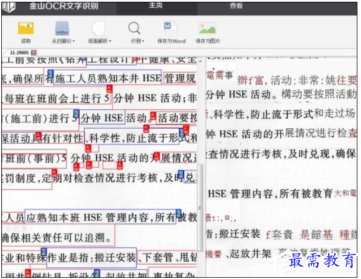Click the 读取 label
Image resolution: width=361 pixels, height=279 pixels.
pyautogui.click(x=26, y=41)
